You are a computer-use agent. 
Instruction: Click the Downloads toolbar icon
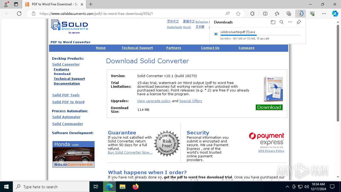(x=301, y=14)
